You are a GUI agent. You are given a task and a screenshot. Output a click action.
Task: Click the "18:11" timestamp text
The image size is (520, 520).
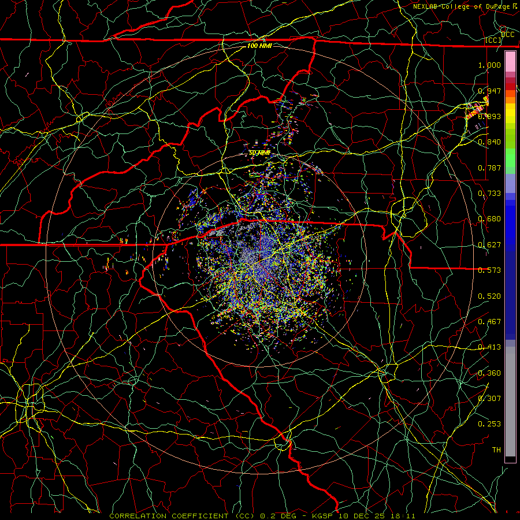(x=402, y=516)
